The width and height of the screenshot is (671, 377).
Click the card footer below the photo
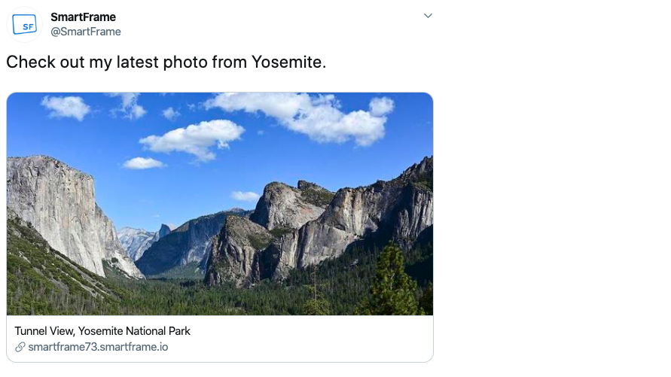coord(220,339)
